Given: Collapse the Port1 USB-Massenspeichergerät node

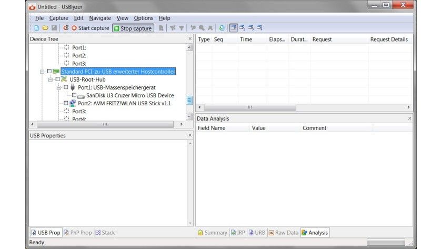Looking at the screenshot, I should 58,88.
